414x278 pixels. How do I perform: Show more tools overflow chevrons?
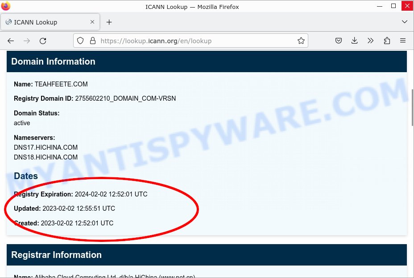click(370, 41)
